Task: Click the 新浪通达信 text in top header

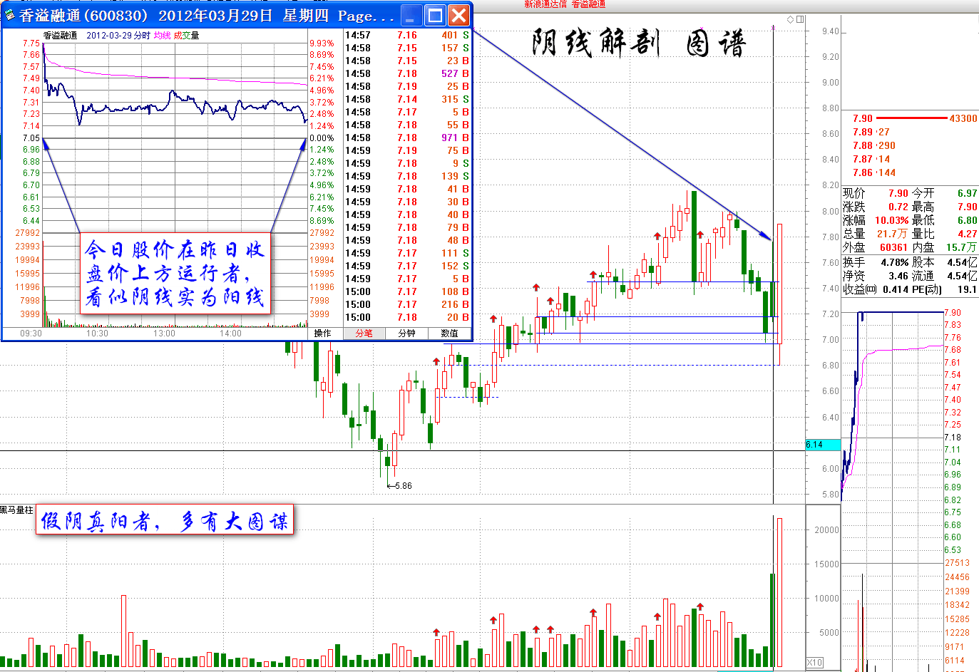Action: pos(545,4)
